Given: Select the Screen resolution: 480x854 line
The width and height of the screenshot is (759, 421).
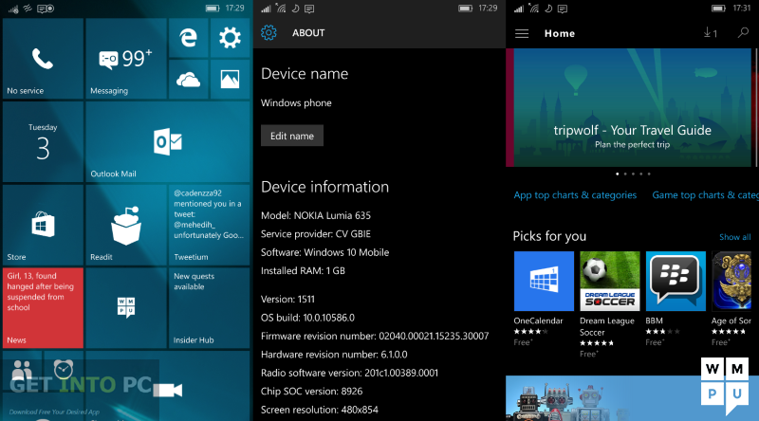Looking at the screenshot, I should [x=320, y=410].
